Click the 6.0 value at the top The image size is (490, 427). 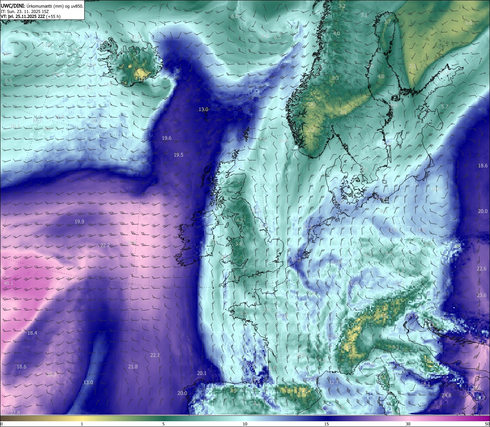point(235,16)
